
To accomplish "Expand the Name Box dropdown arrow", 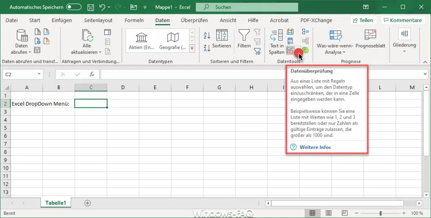I will pos(39,74).
